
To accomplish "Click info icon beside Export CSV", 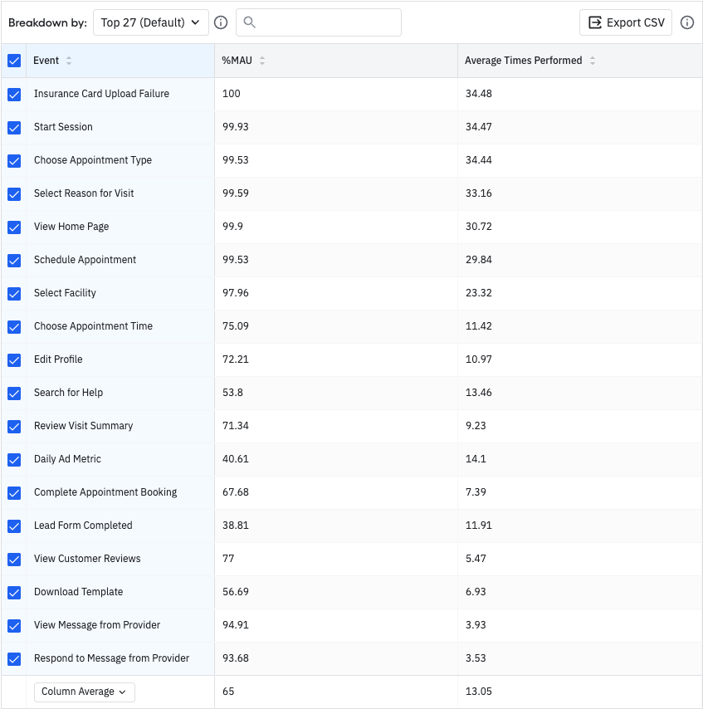I will (x=686, y=22).
